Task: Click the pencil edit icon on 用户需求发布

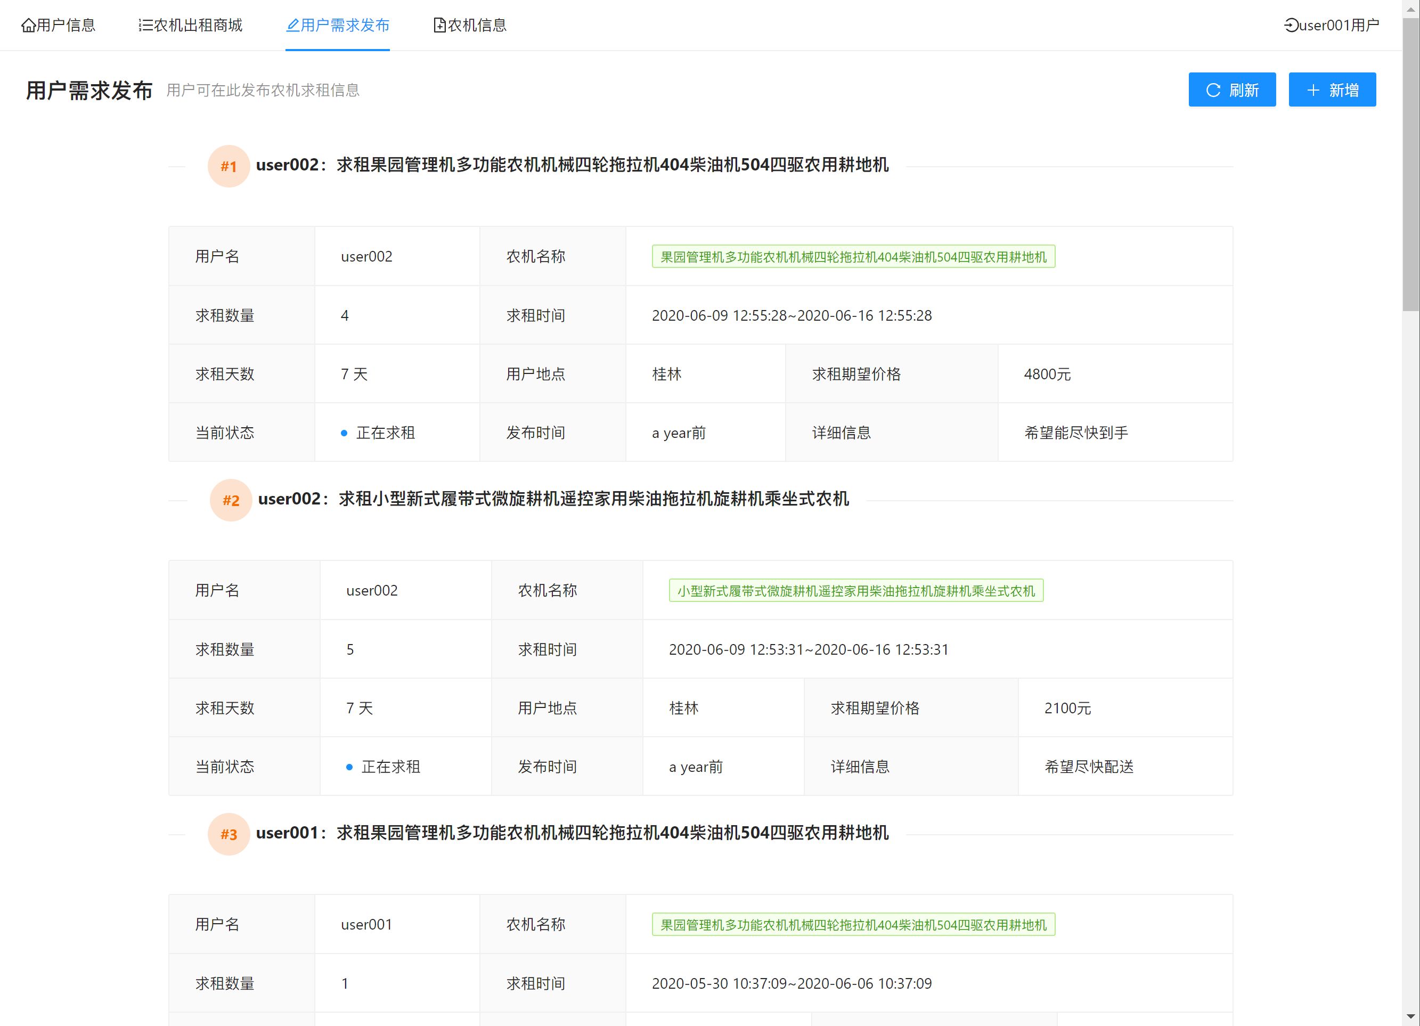Action: point(292,26)
